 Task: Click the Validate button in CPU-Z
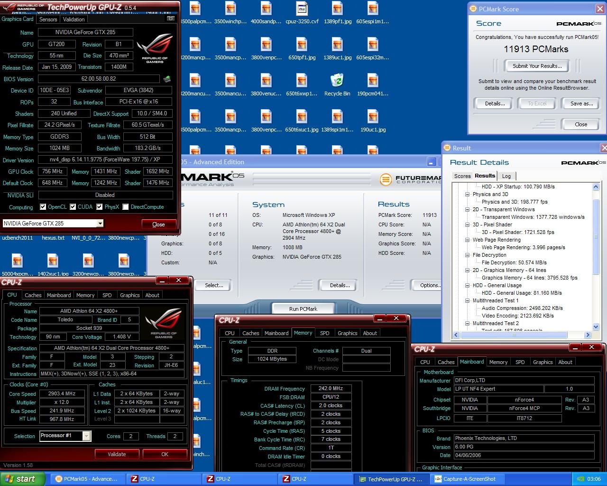[117, 454]
